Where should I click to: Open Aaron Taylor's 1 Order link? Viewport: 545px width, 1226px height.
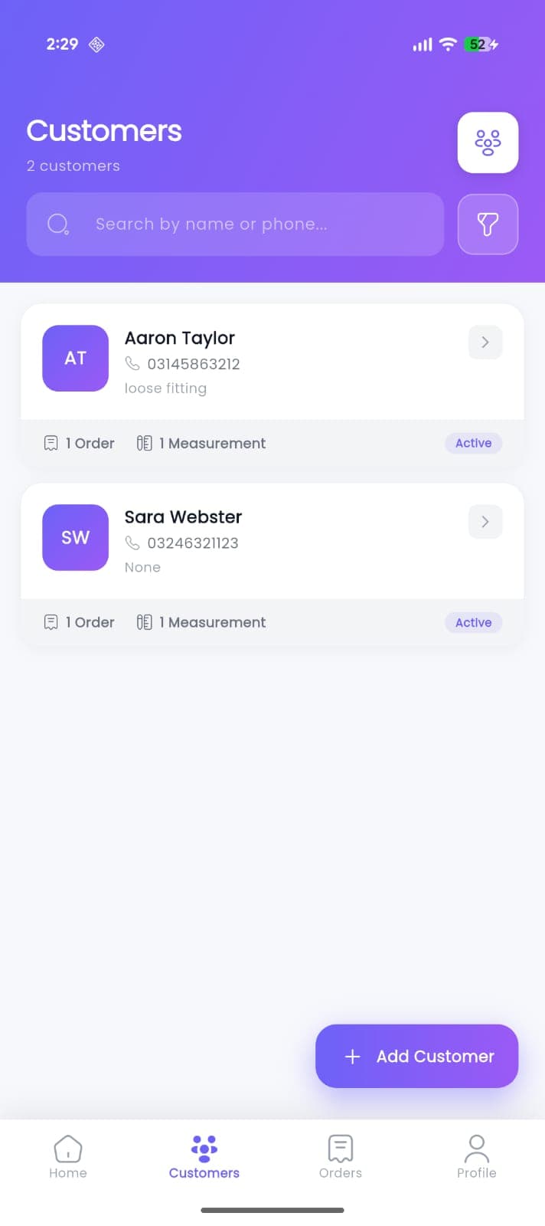(x=79, y=443)
